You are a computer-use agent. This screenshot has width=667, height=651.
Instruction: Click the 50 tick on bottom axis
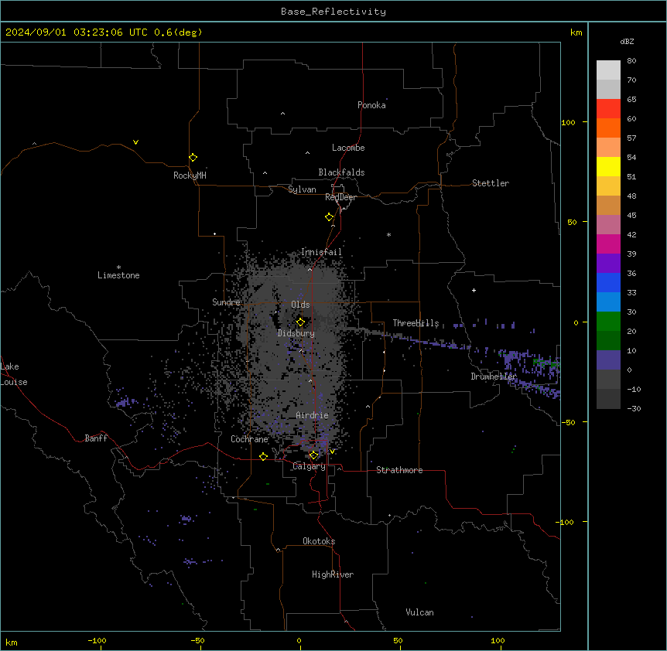398,640
